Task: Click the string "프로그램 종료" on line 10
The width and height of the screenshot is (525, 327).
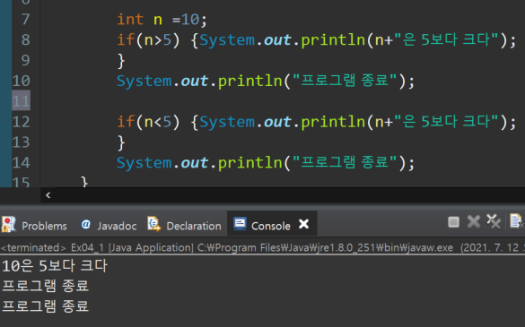Action: pyautogui.click(x=345, y=81)
